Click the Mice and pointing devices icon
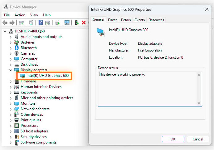Viewport: 214px width, 150px height. pyautogui.click(x=16, y=98)
